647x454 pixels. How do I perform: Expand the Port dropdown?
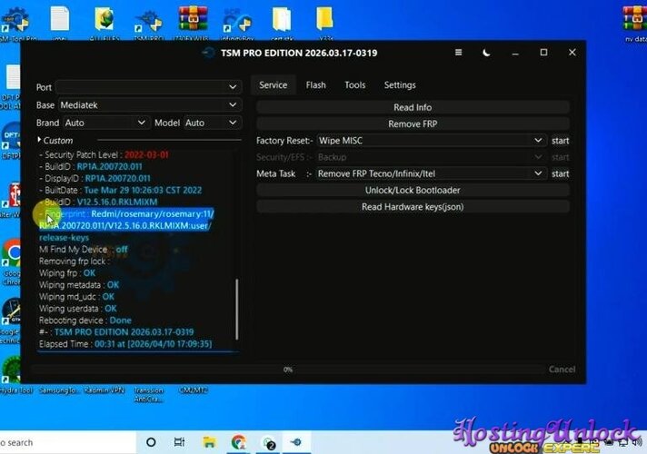tap(148, 87)
